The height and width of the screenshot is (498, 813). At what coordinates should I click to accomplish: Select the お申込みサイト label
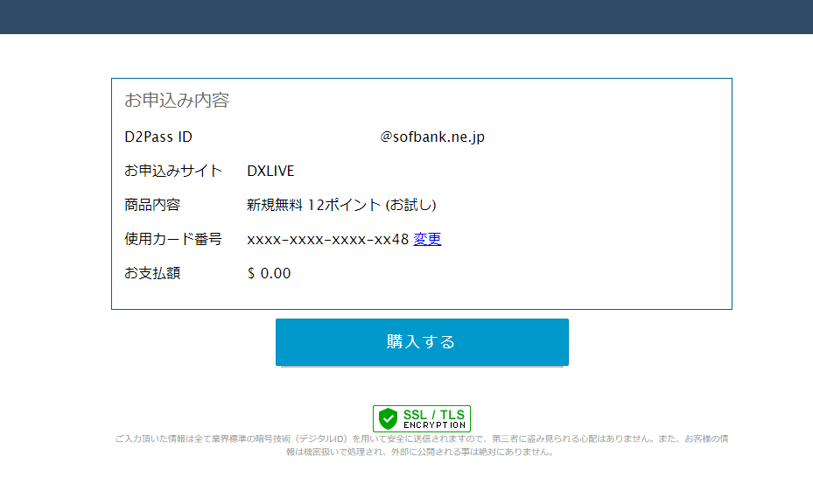point(173,171)
